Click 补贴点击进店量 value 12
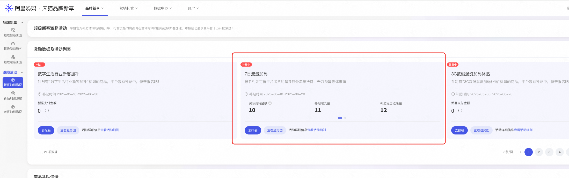This screenshot has height=178, width=569. pyautogui.click(x=384, y=110)
